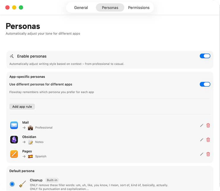Screen dimensions: 220x191
Task: Edit the Obsidian app rule pencil icon
Action: (202, 140)
